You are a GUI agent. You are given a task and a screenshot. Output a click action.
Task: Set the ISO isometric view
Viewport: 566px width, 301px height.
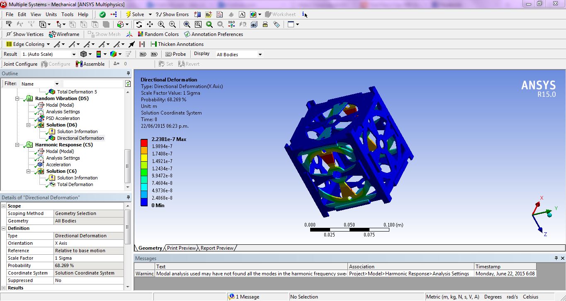pos(232,24)
